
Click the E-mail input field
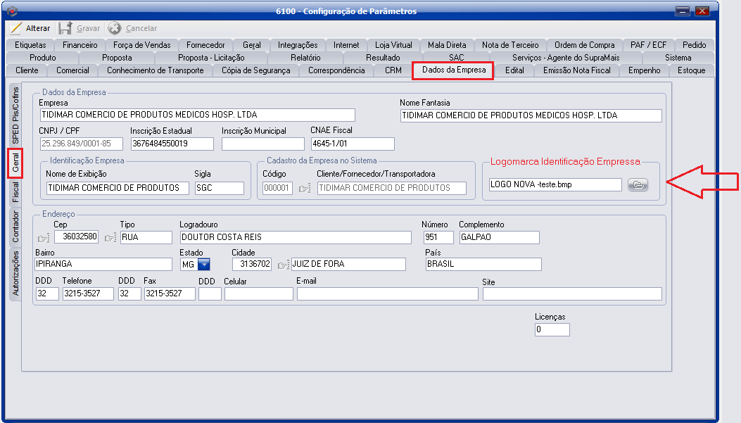pyautogui.click(x=387, y=293)
